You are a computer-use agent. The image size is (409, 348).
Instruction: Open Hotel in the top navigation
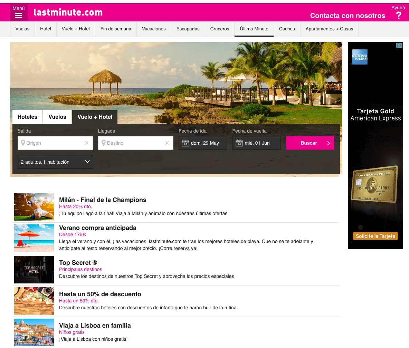point(46,29)
